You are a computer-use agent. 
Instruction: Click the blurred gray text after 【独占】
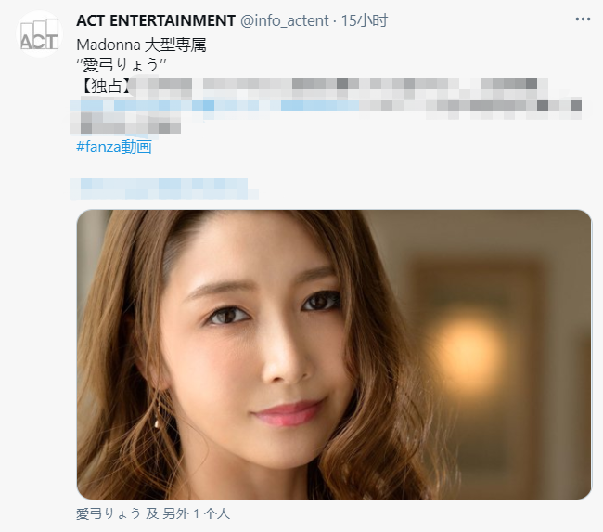coord(340,86)
